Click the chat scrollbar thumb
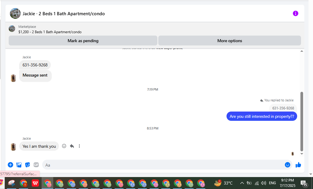 [x=302, y=121]
